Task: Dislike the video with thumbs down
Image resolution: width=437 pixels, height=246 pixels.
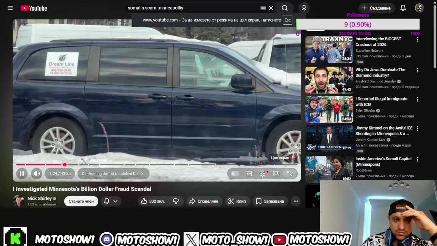Action: (x=176, y=201)
